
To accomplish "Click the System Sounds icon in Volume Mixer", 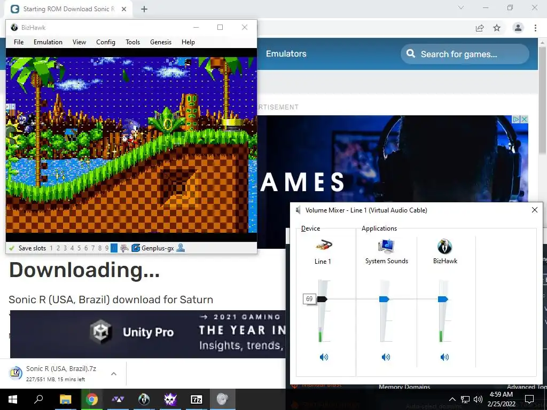I will [386, 246].
